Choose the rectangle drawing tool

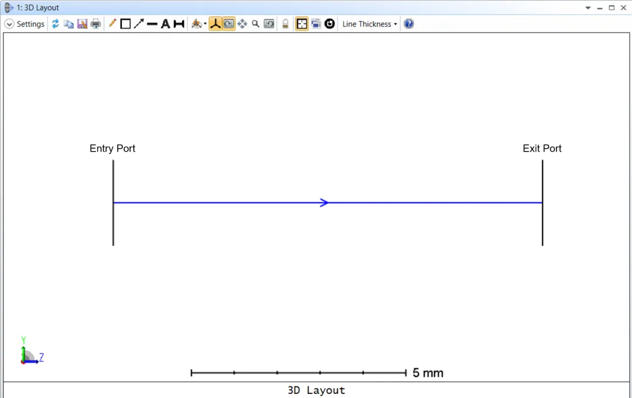point(125,24)
